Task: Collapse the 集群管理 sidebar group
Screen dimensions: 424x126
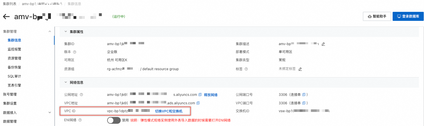Action: pyautogui.click(x=50, y=32)
